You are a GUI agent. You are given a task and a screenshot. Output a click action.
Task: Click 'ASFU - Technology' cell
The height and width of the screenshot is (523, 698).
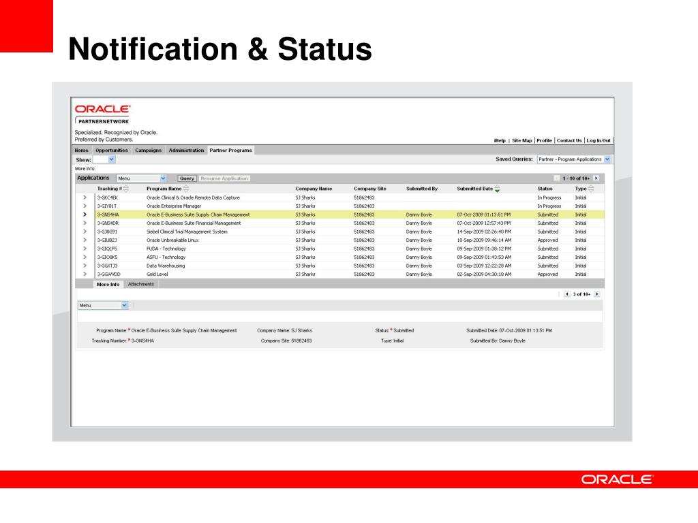click(x=166, y=257)
